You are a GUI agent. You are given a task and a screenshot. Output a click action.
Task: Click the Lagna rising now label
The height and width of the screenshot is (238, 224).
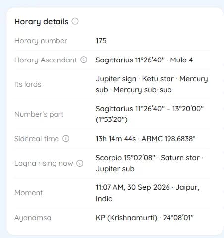click(44, 163)
